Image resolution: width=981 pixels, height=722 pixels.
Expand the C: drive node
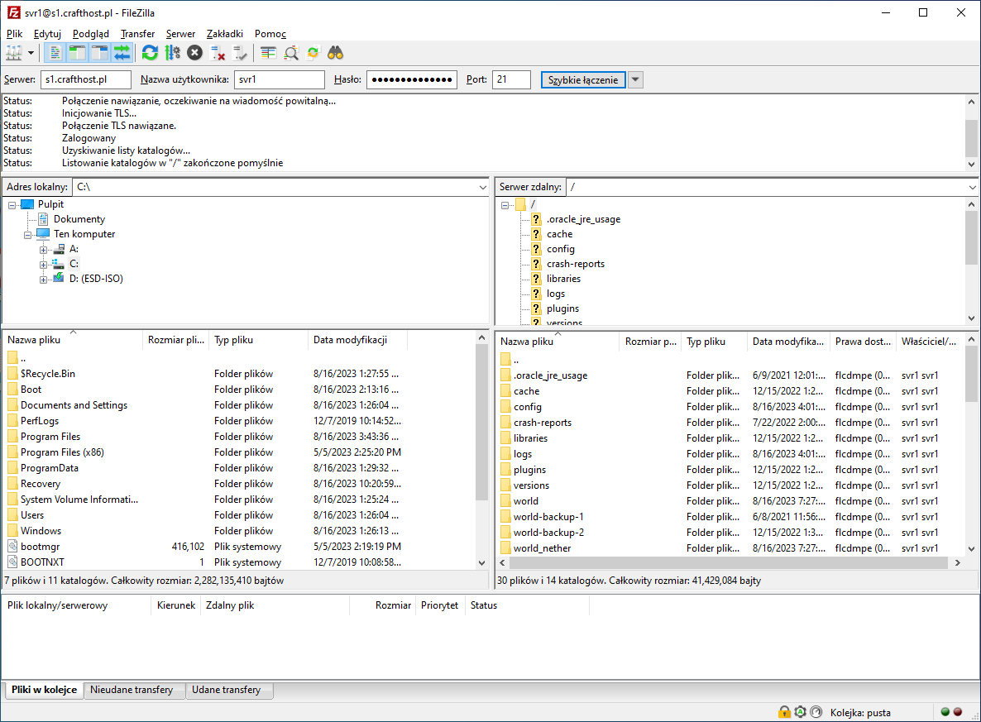point(43,265)
